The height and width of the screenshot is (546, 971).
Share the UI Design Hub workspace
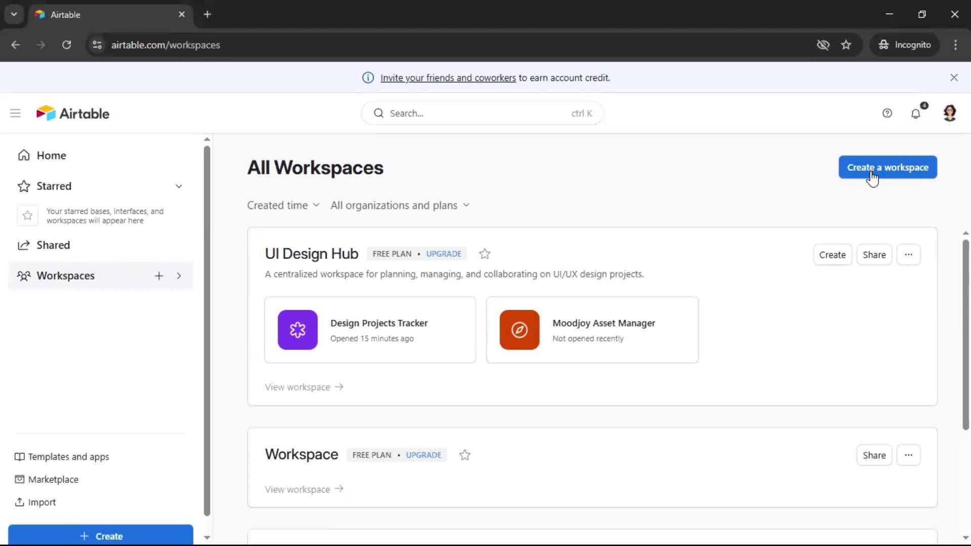click(x=874, y=254)
